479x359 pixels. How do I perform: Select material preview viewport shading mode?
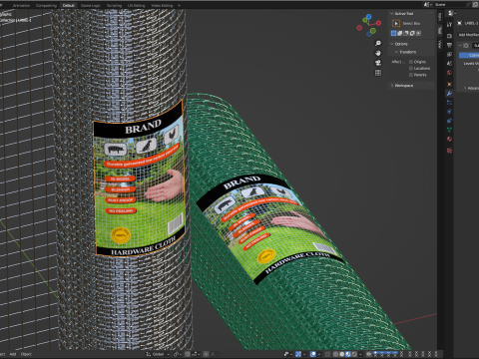[348, 354]
